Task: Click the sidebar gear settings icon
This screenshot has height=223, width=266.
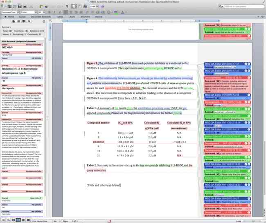Action: pyautogui.click(x=44, y=21)
